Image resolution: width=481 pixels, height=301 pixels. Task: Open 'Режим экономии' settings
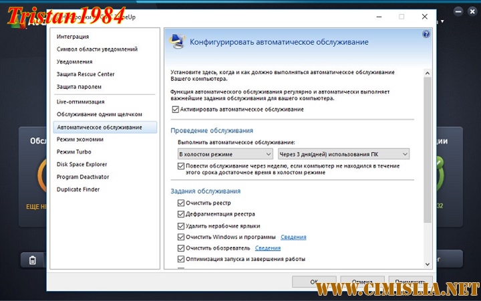(79, 139)
